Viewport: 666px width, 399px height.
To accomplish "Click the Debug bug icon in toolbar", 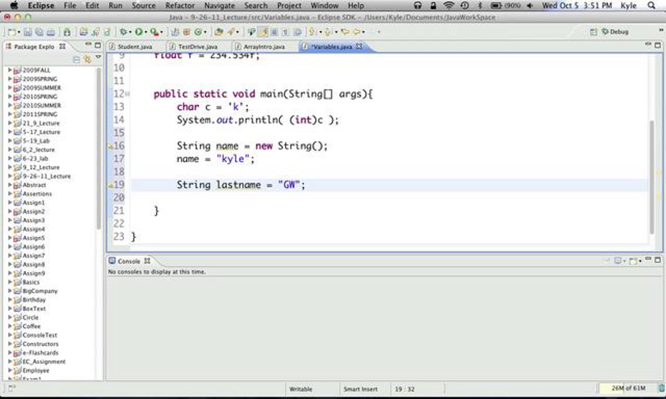I will [x=123, y=32].
